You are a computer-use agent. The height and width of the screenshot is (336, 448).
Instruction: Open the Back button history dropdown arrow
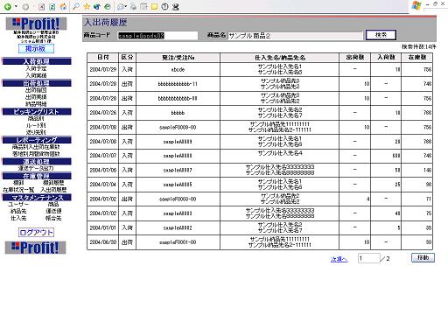(x=16, y=6)
